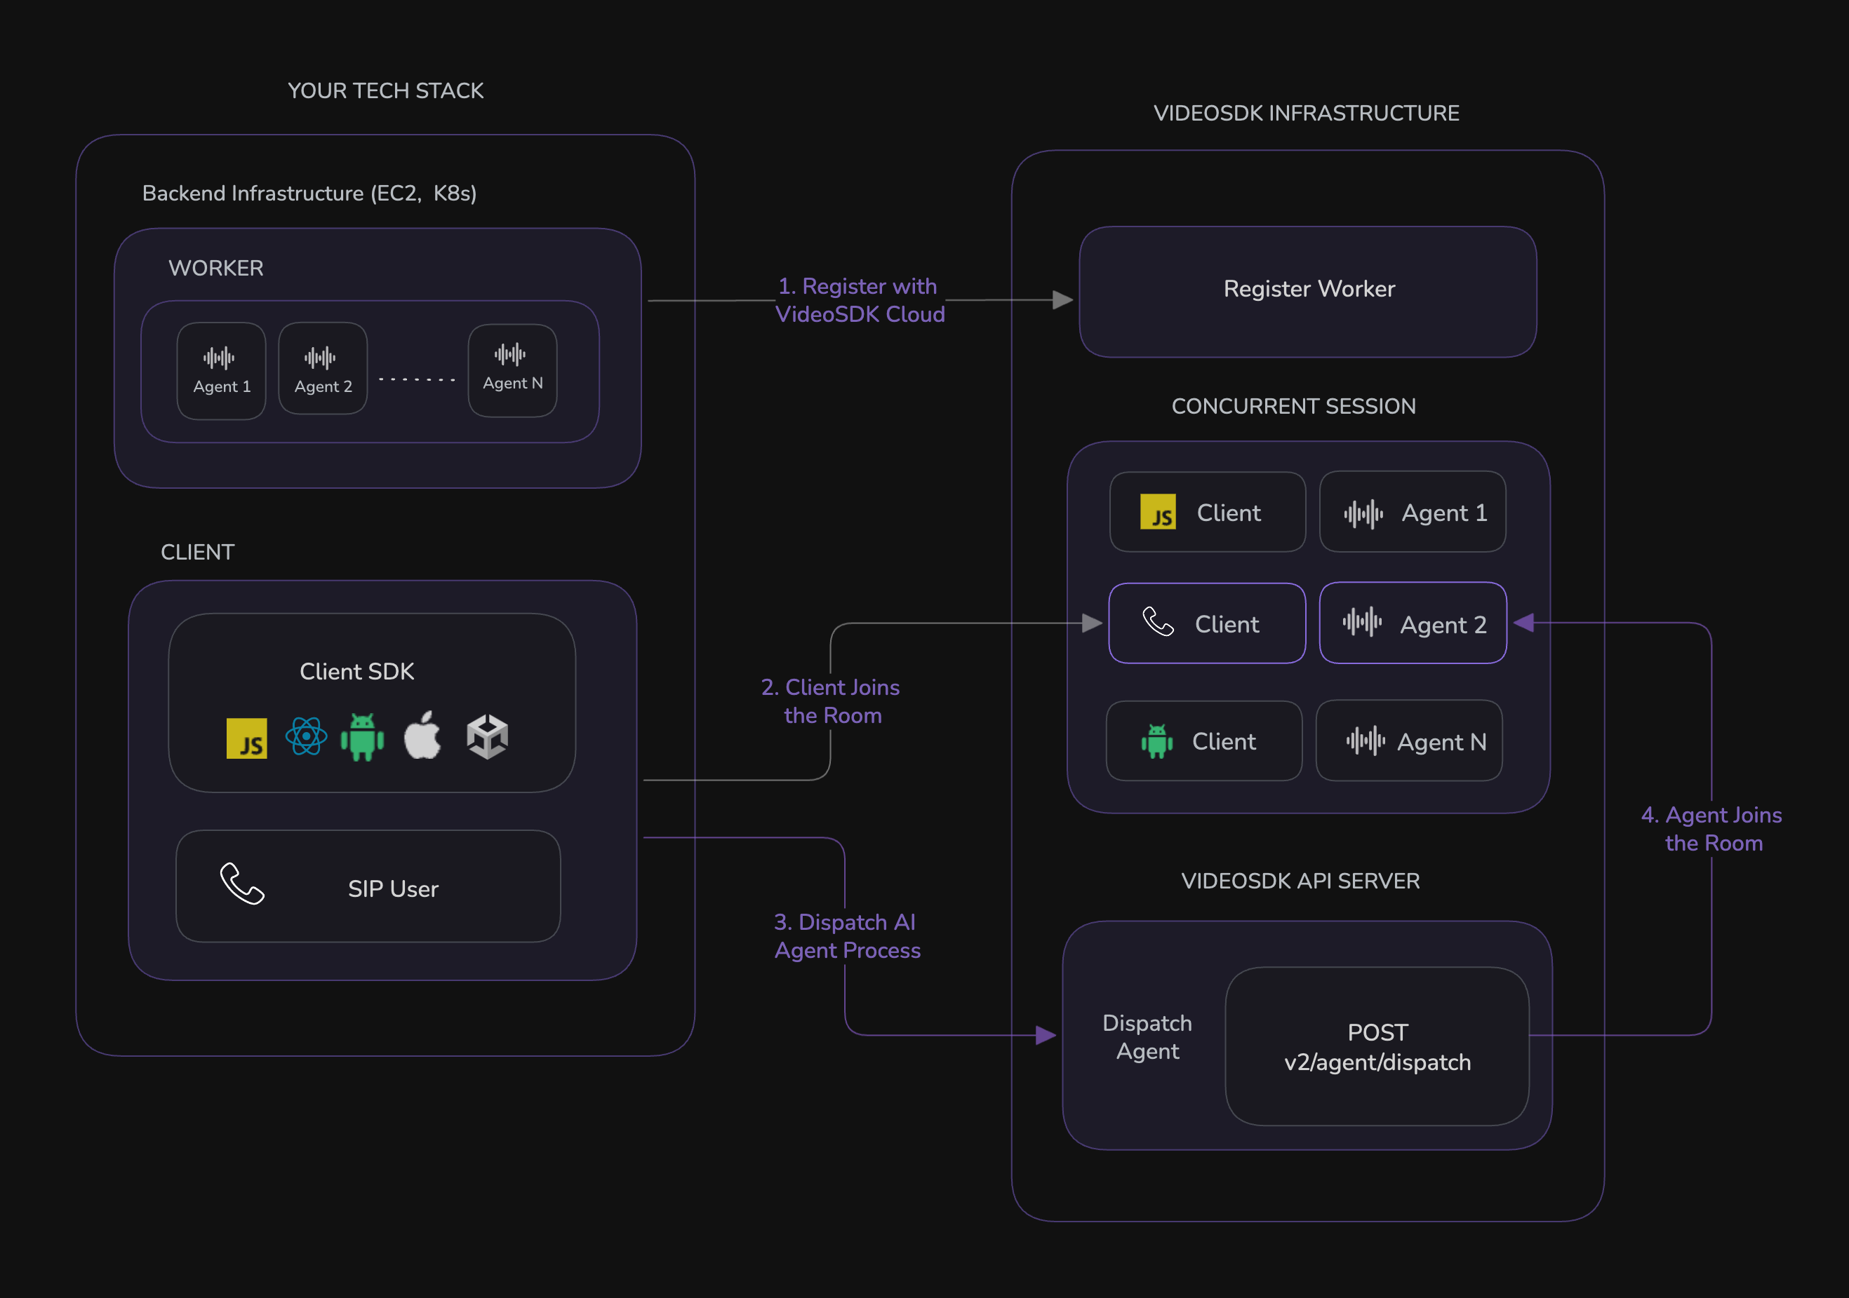Click the '1. Register with VideoSDK Cloud' label
Viewport: 1849px width, 1298px height.
tap(860, 300)
